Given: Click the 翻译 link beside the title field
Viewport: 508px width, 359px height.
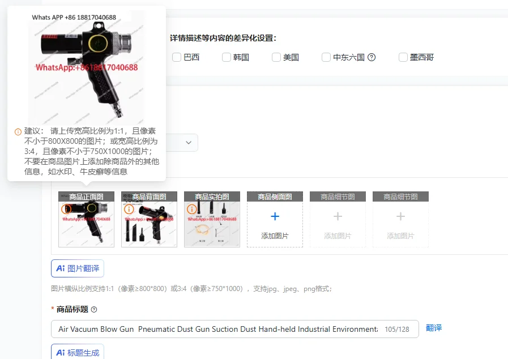Looking at the screenshot, I should (x=434, y=328).
